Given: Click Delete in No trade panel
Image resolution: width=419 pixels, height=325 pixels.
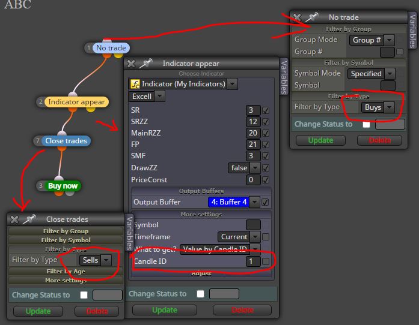Looking at the screenshot, I should tap(380, 140).
